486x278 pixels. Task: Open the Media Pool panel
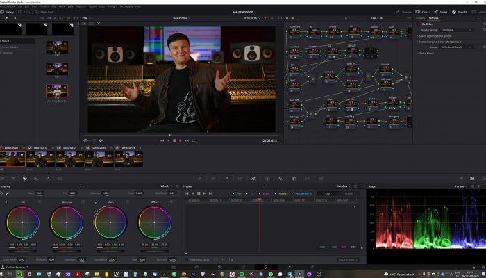tap(43, 12)
